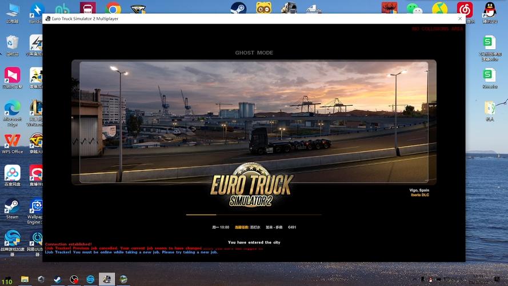
Task: Open the Baidu Netdisk desktop icon
Action: 13,175
